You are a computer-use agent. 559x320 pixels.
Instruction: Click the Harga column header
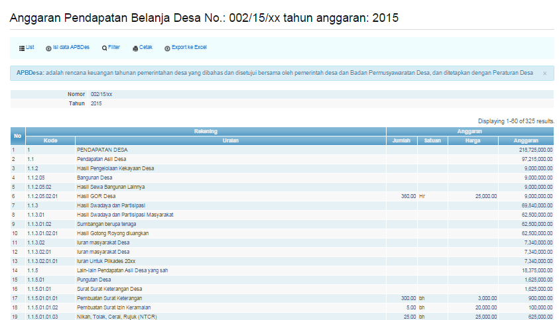tap(473, 140)
